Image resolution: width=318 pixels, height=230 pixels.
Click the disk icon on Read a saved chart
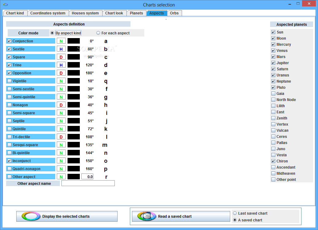point(147,216)
